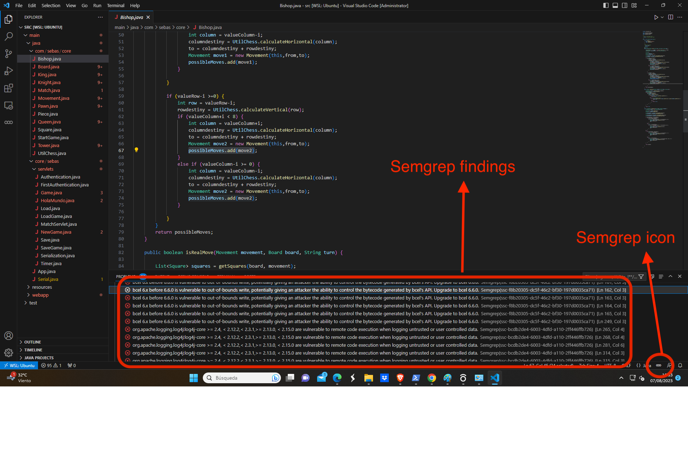Expand the webapp folder
Screen dimensions: 688x458
pyautogui.click(x=40, y=295)
